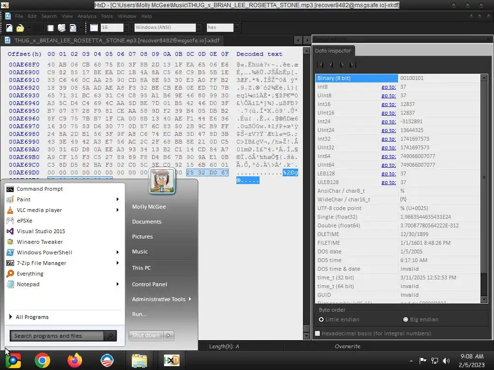Click the Molly McGee user avatar
494x370 pixels.
(x=162, y=181)
